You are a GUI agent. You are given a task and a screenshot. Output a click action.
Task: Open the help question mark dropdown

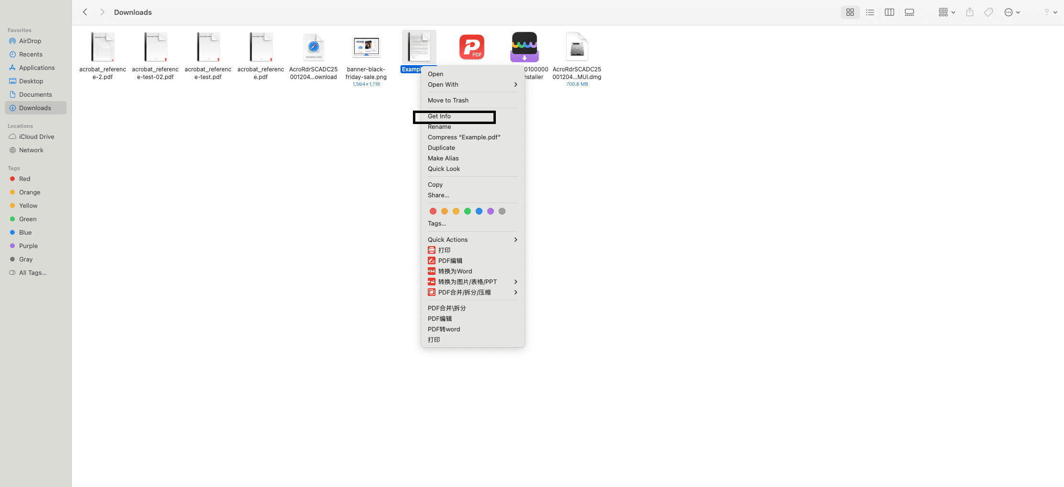pos(1050,12)
